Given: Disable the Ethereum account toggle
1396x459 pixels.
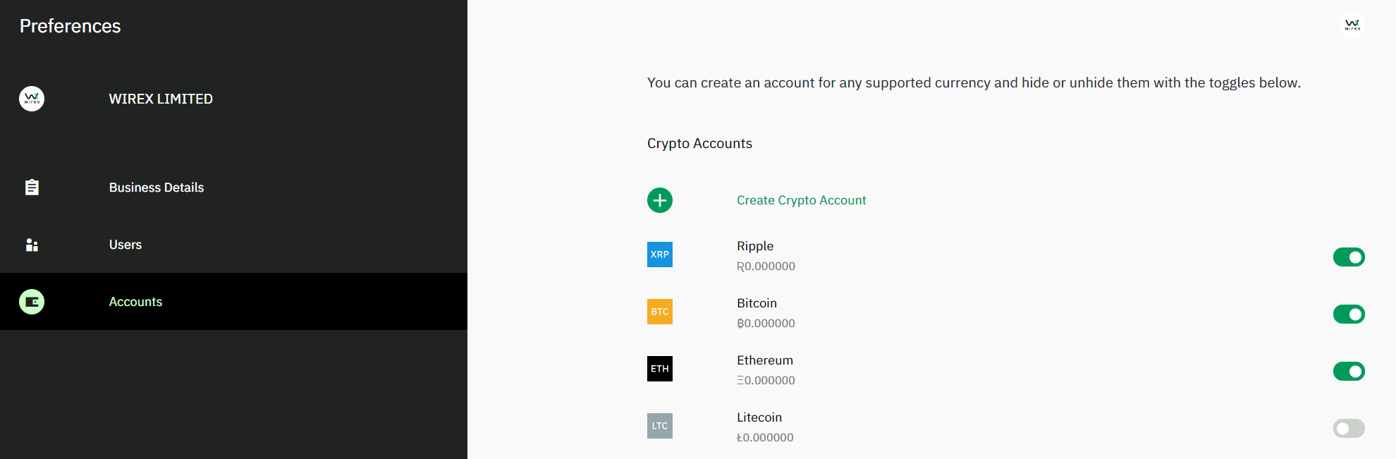Looking at the screenshot, I should coord(1349,372).
